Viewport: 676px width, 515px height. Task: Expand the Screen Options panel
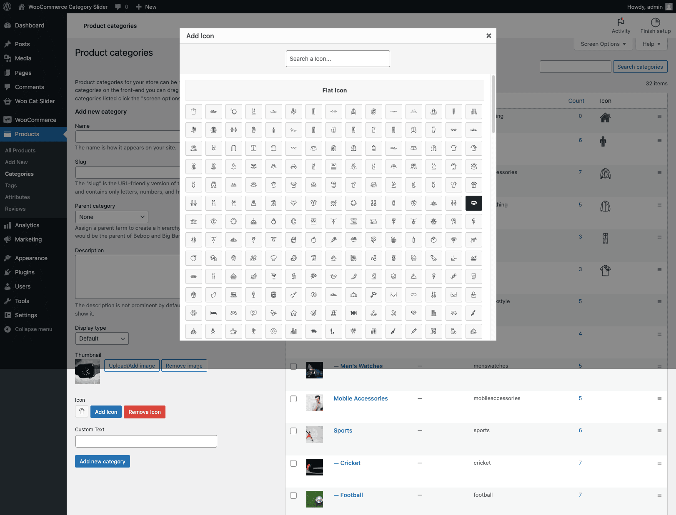[603, 44]
